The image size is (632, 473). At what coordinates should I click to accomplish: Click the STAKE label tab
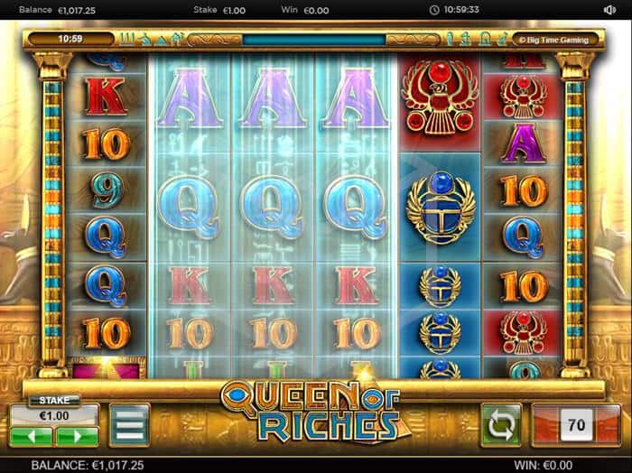[54, 401]
